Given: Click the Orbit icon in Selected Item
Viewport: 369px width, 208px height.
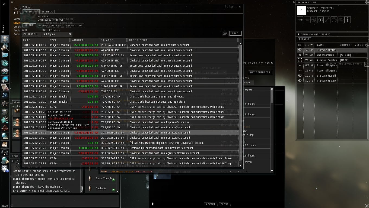Looking at the screenshot, I should point(320,20).
